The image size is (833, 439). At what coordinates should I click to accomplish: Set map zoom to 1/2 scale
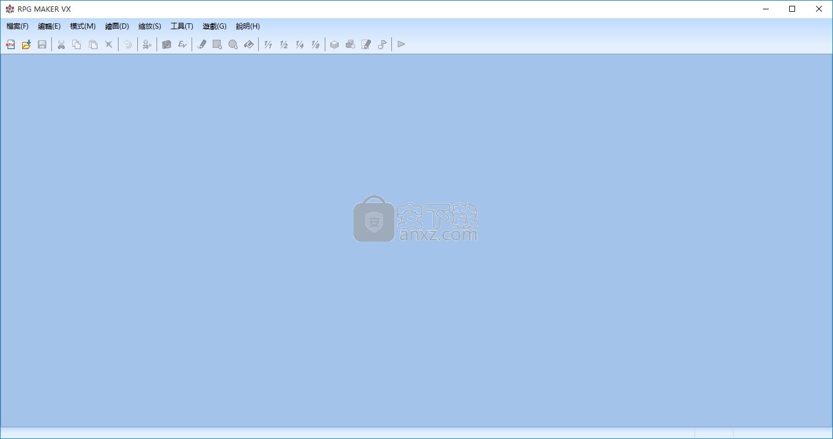[x=284, y=44]
